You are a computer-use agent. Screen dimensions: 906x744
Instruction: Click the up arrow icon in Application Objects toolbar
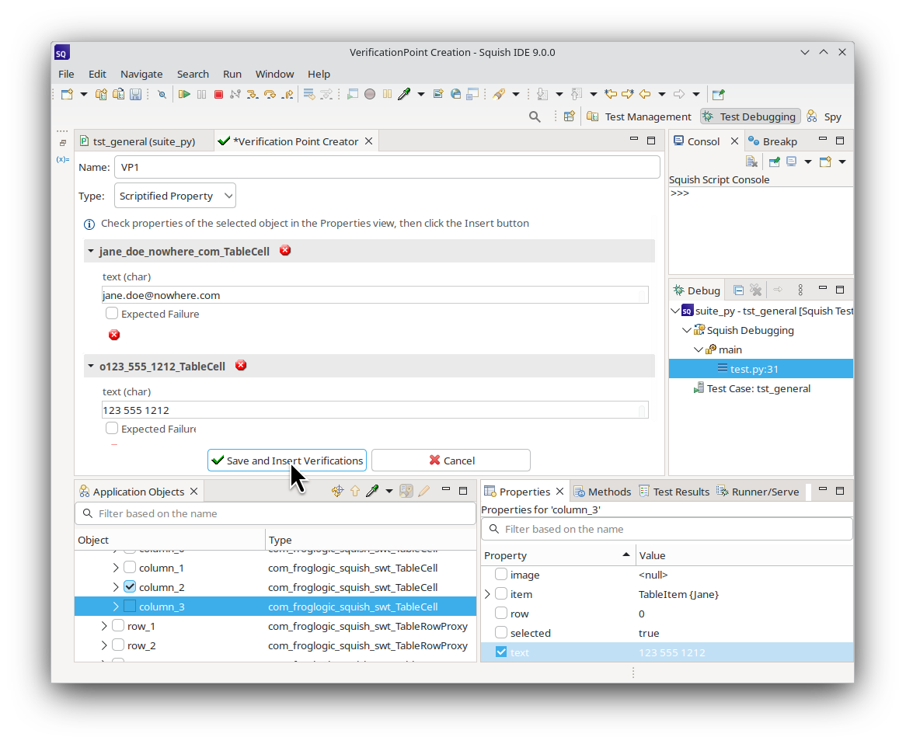(x=355, y=491)
